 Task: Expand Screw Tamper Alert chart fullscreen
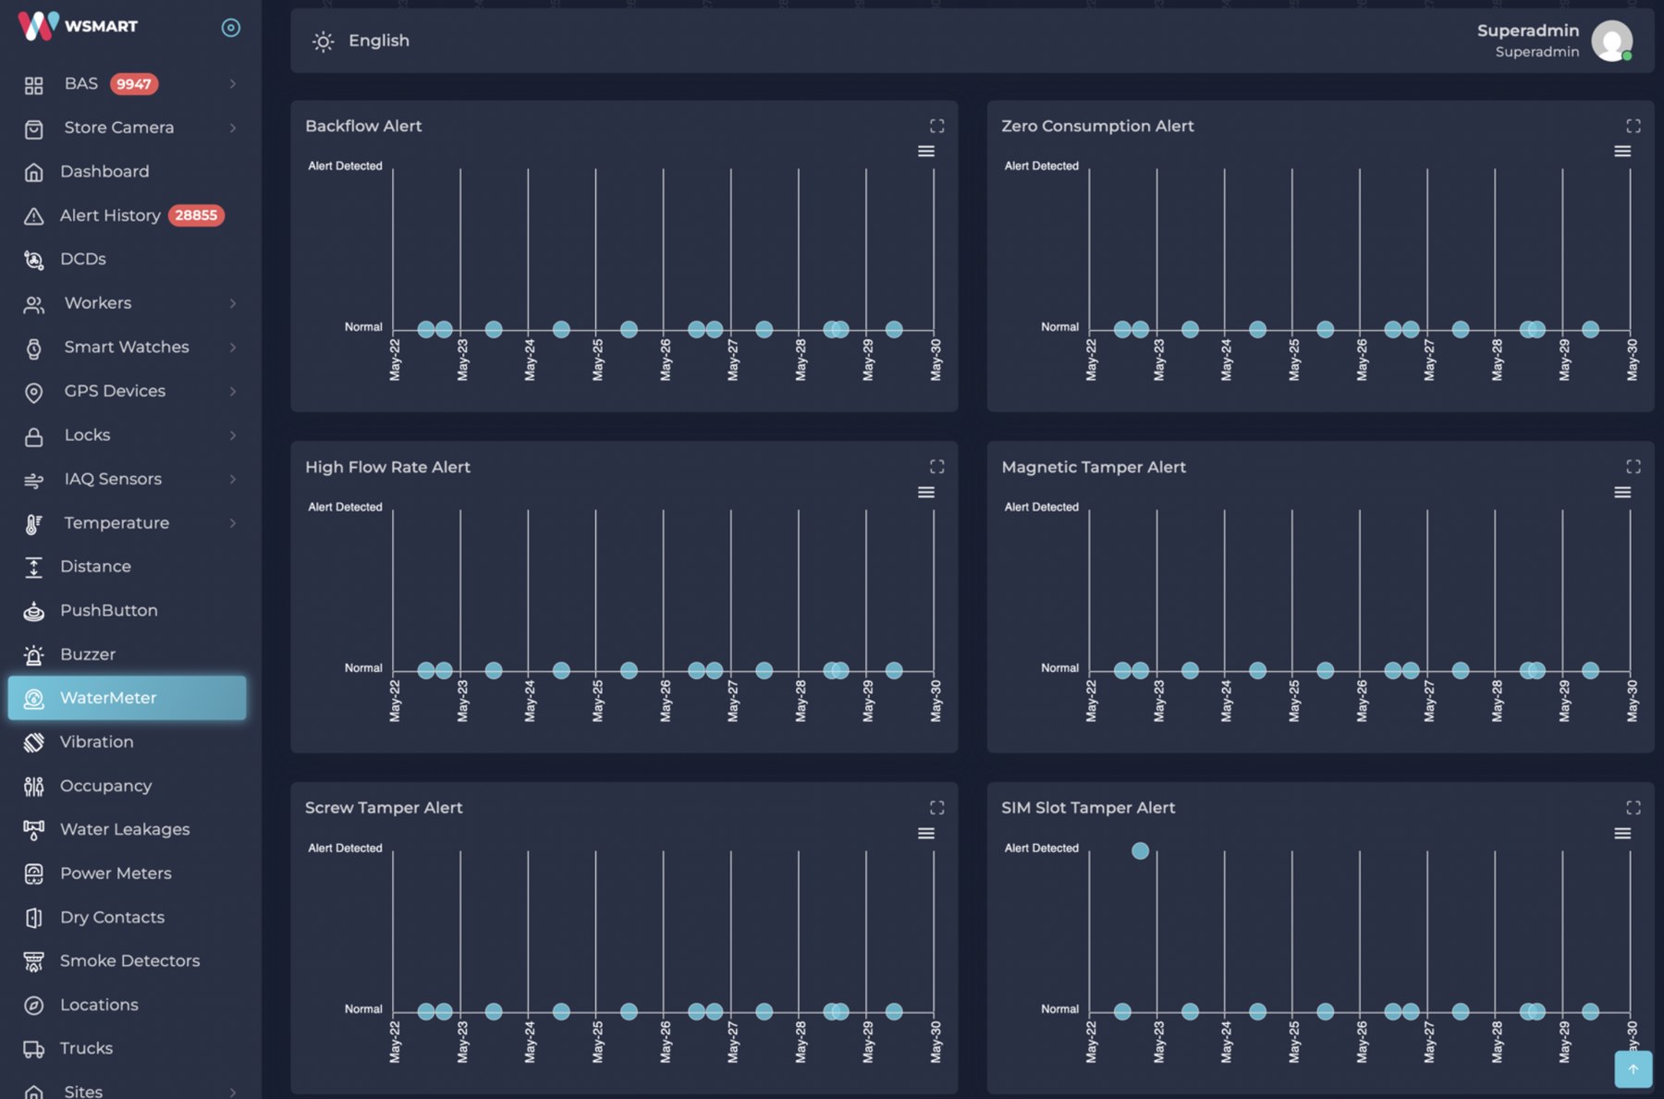(936, 808)
